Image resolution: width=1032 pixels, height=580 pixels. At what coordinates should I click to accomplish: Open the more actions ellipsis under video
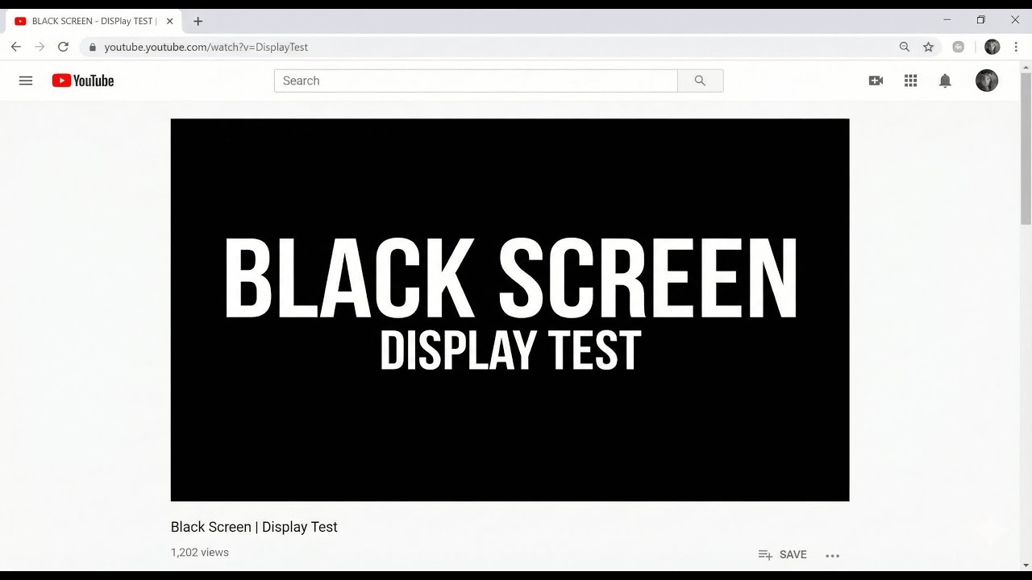pyautogui.click(x=833, y=555)
